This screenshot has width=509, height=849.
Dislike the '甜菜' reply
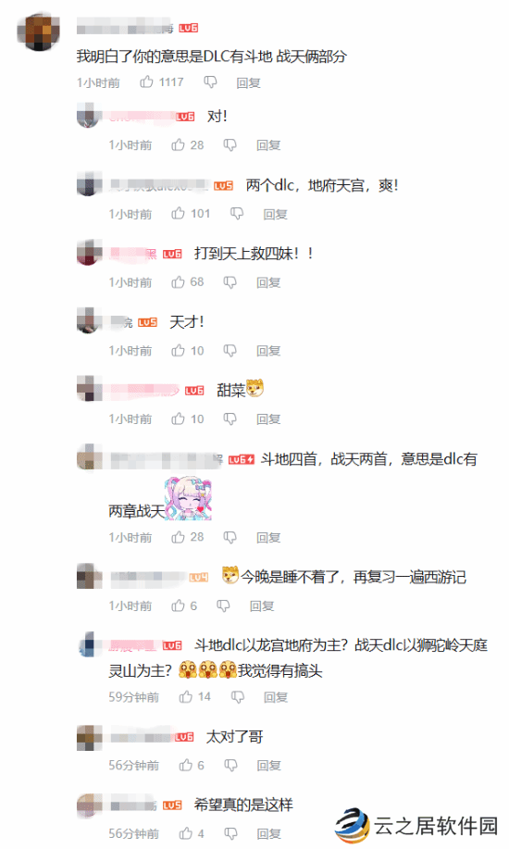point(230,419)
